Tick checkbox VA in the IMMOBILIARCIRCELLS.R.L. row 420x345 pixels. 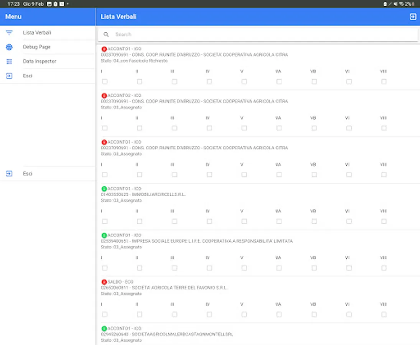279,221
